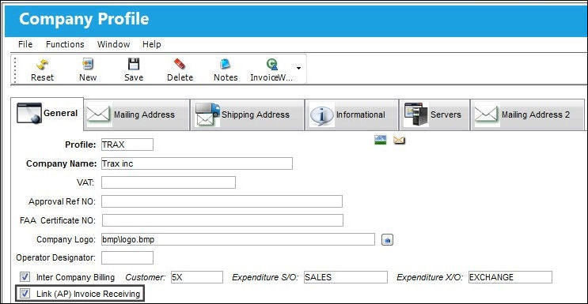Click the FAA Certificate NO field
This screenshot has width=588, height=304.
[x=222, y=220]
